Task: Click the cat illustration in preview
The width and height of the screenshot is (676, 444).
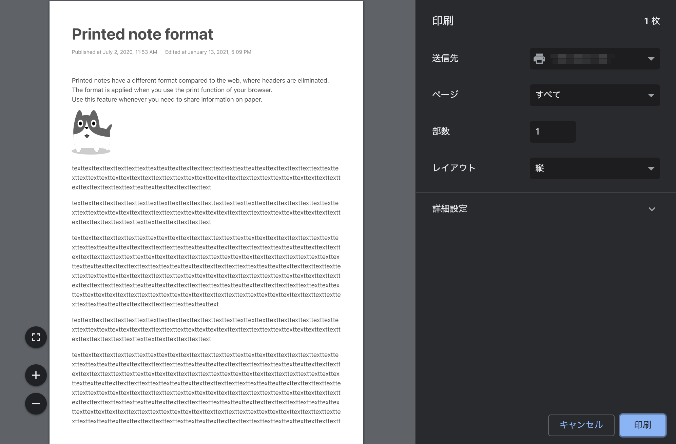Action: [x=92, y=132]
